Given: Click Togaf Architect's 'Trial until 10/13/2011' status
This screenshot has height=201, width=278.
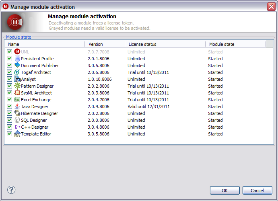Looking at the screenshot, I should tap(148, 72).
